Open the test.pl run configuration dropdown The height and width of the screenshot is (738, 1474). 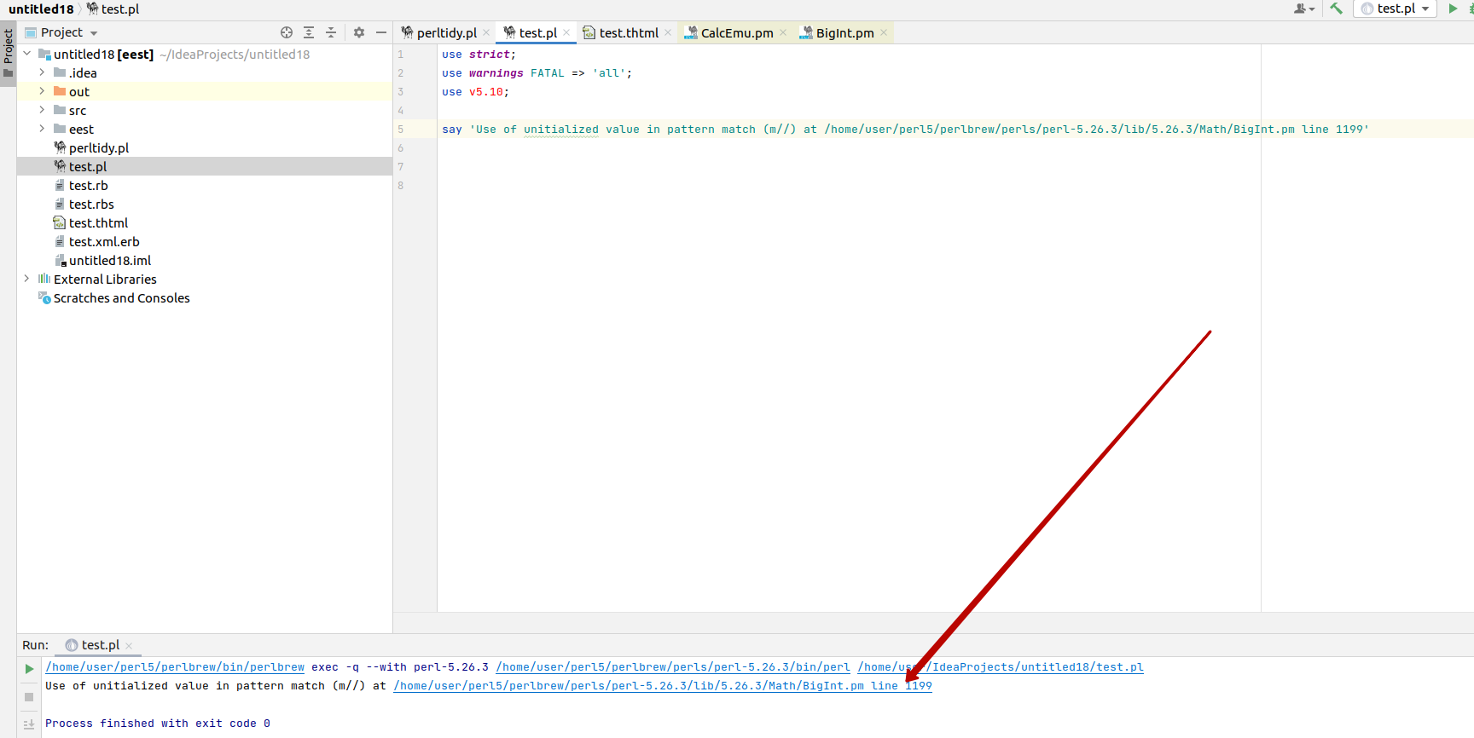coord(1396,9)
